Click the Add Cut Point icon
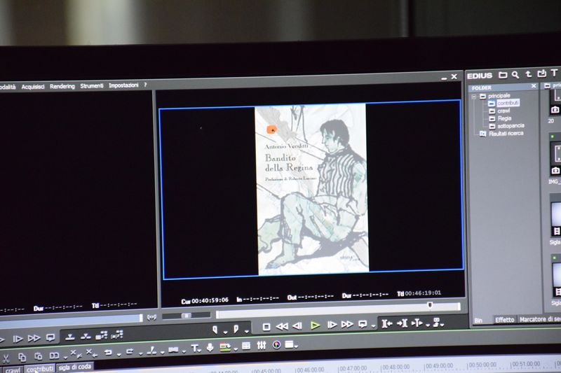Viewport: 561px width, 373px height. pyautogui.click(x=151, y=351)
